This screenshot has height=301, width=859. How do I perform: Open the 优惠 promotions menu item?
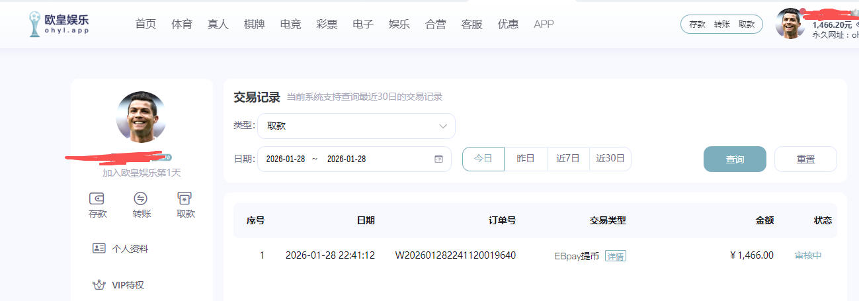(508, 24)
